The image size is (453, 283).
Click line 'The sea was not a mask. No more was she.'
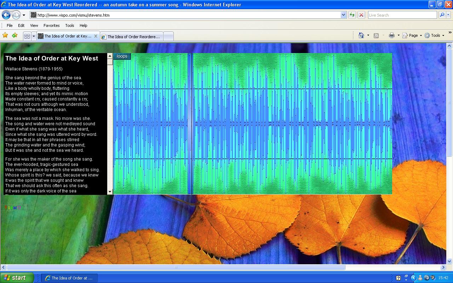coord(48,119)
